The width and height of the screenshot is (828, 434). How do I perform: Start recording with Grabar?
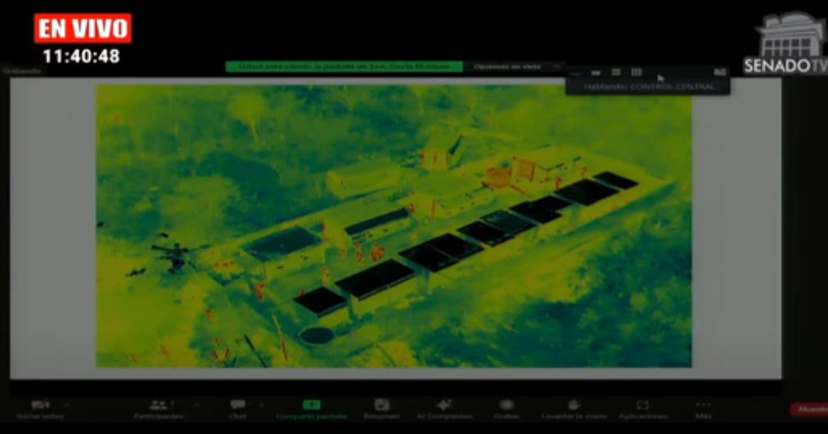[506, 409]
